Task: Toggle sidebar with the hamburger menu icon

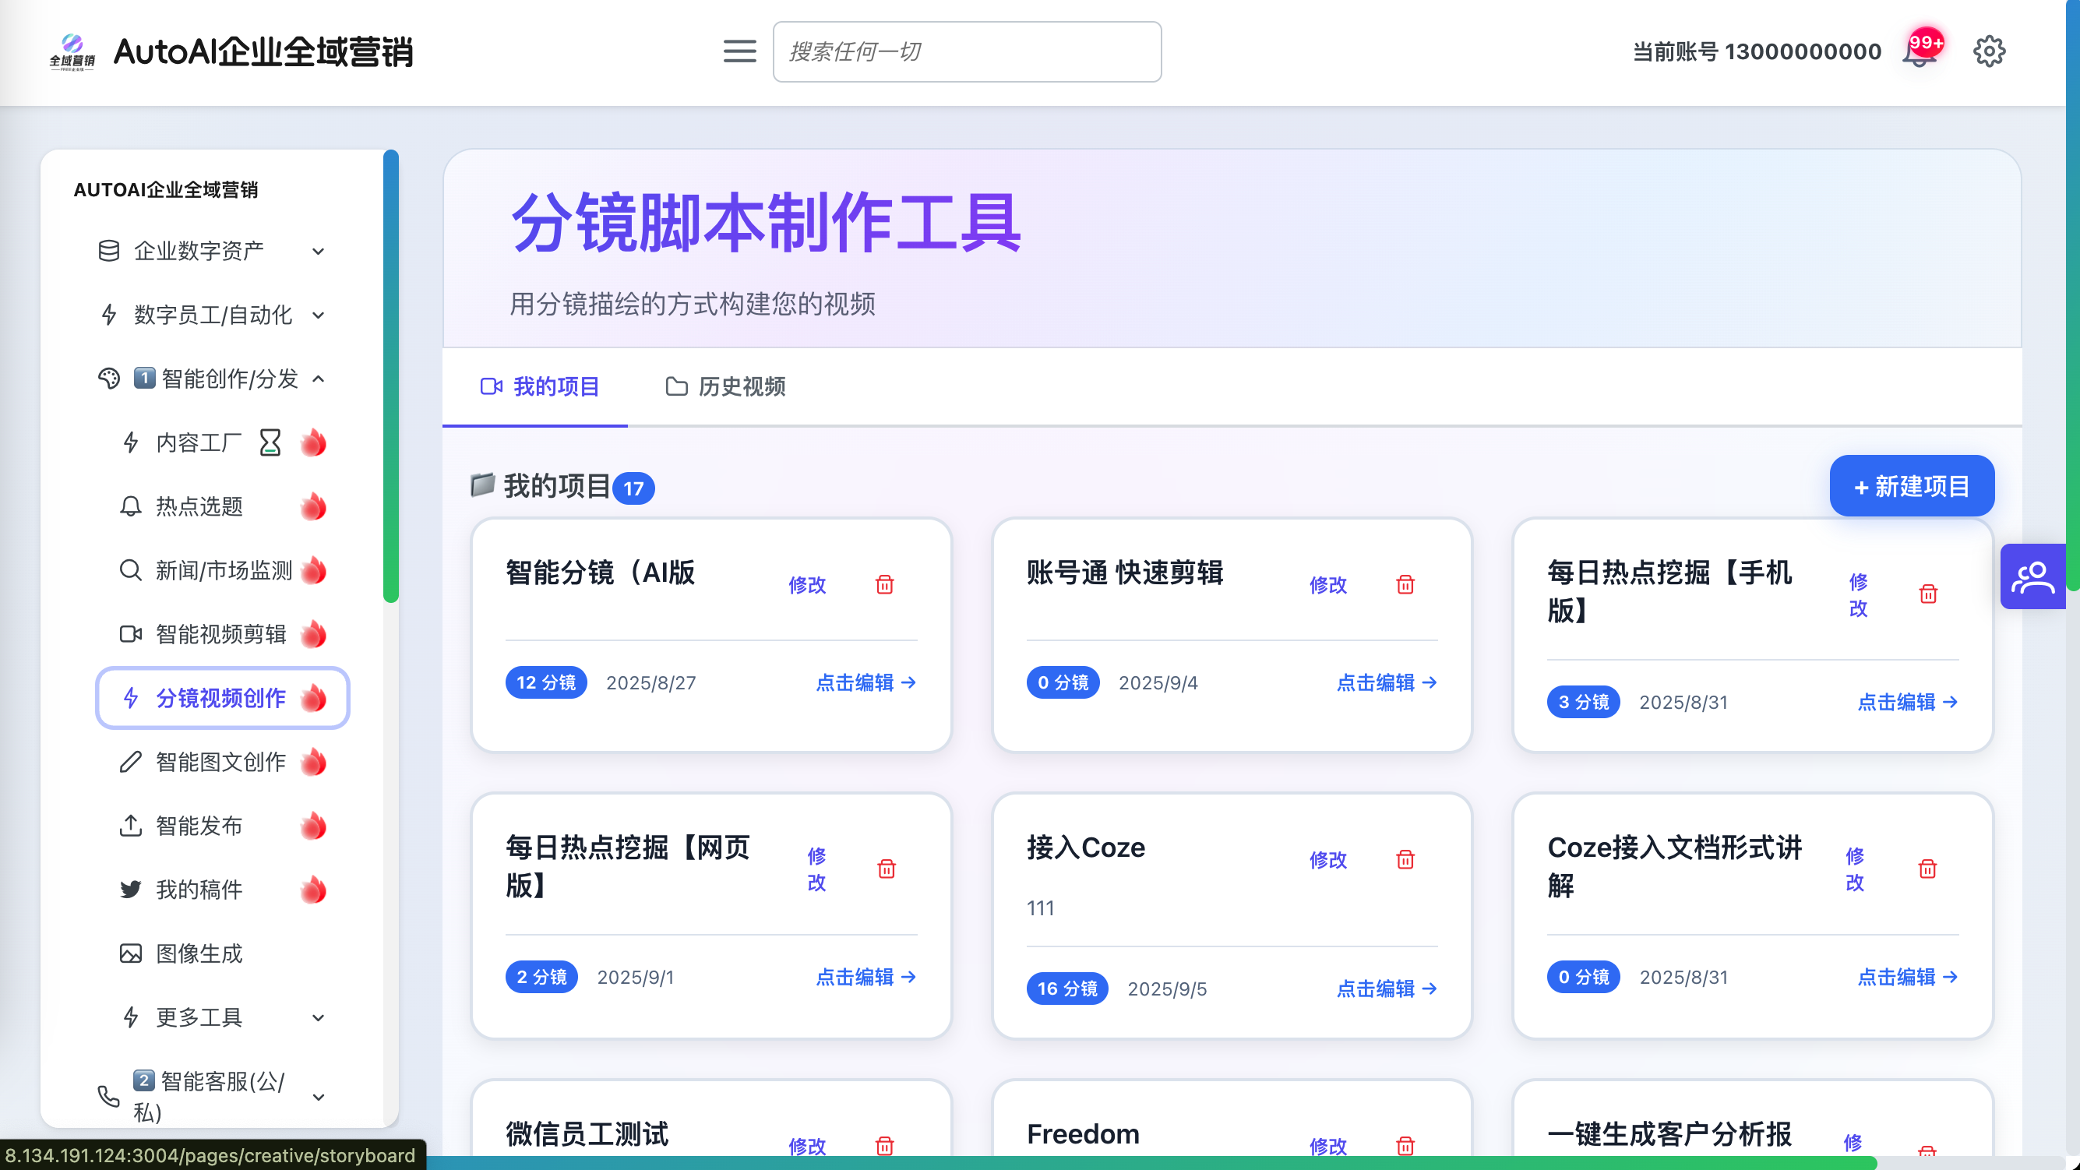Action: [739, 51]
